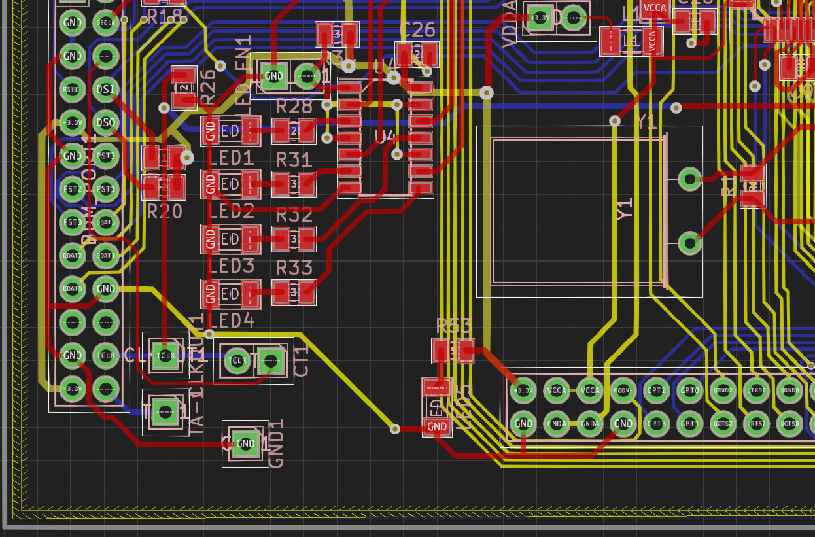The image size is (815, 537).
Task: Select the GND pad of LED1
Action: [x=210, y=131]
